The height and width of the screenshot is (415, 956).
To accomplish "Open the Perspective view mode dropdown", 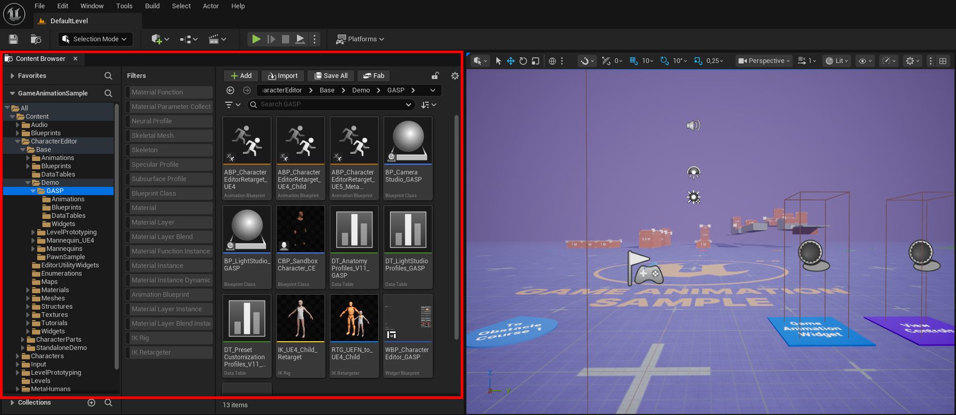I will (764, 61).
